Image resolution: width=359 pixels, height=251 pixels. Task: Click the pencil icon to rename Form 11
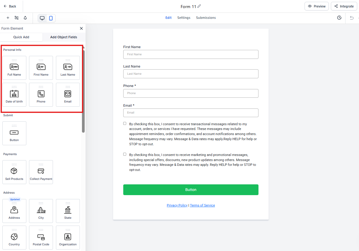[x=199, y=6]
